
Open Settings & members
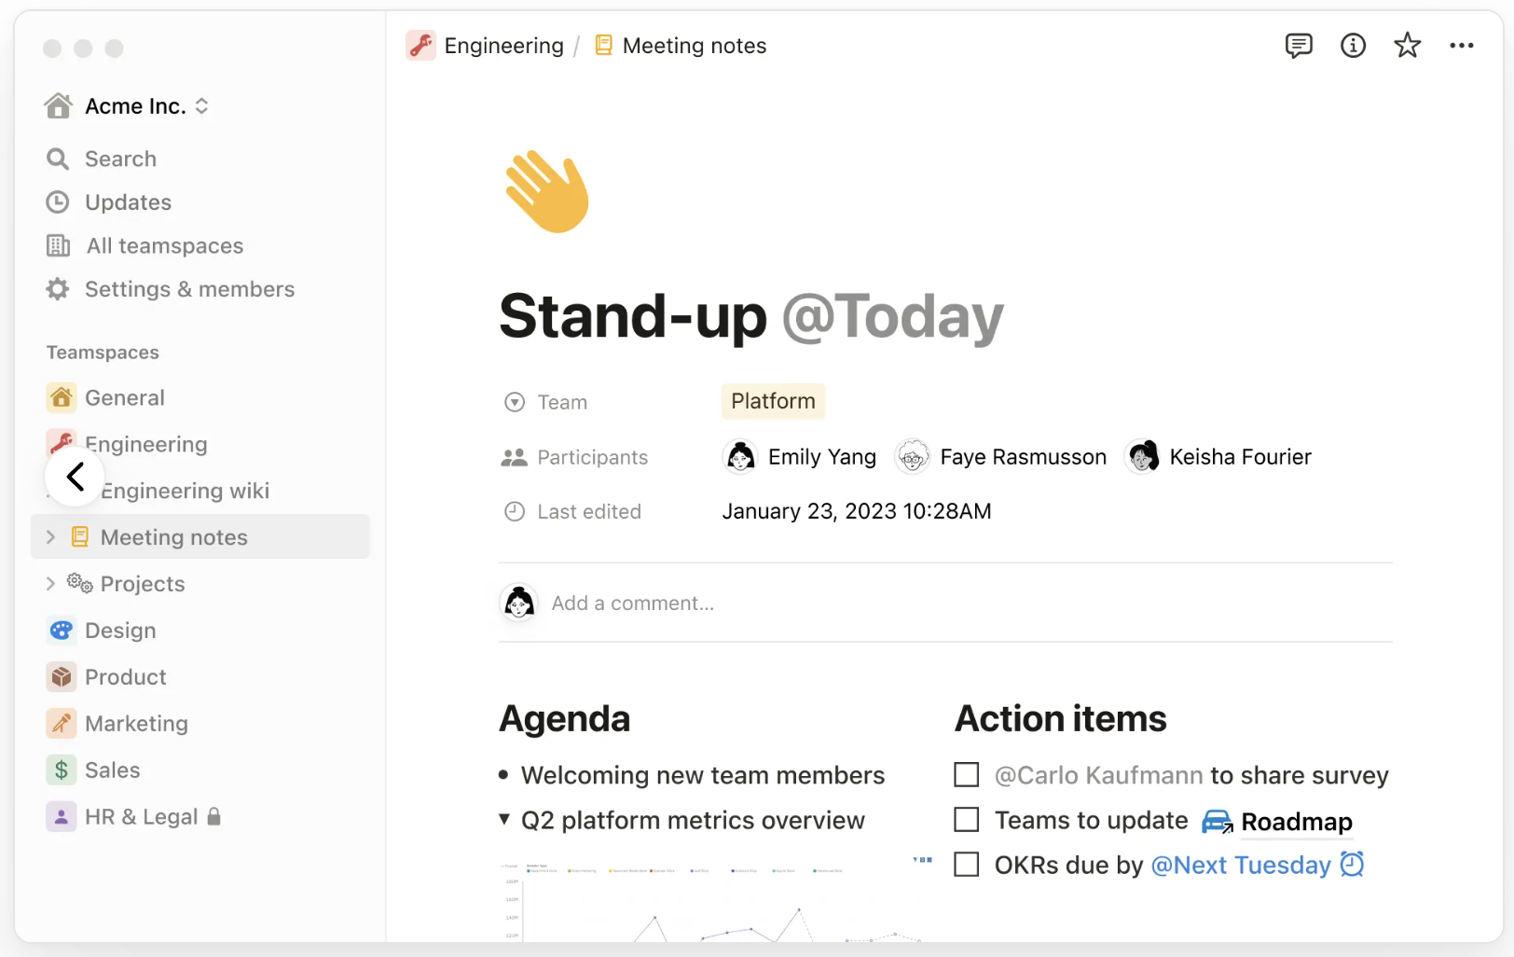click(189, 289)
